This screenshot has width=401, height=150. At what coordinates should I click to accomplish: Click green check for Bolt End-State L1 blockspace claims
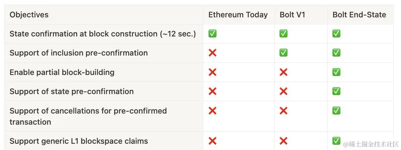pyautogui.click(x=336, y=141)
